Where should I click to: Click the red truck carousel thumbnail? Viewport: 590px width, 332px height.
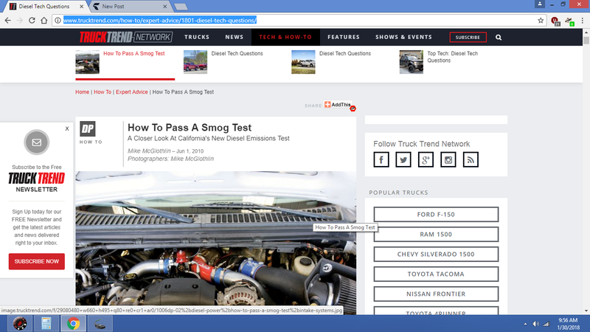pyautogui.click(x=195, y=62)
